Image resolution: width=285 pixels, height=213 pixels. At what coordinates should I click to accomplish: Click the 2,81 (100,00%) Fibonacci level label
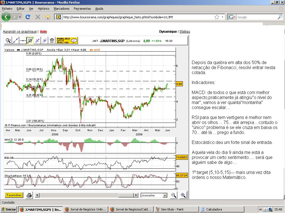(x=35, y=121)
